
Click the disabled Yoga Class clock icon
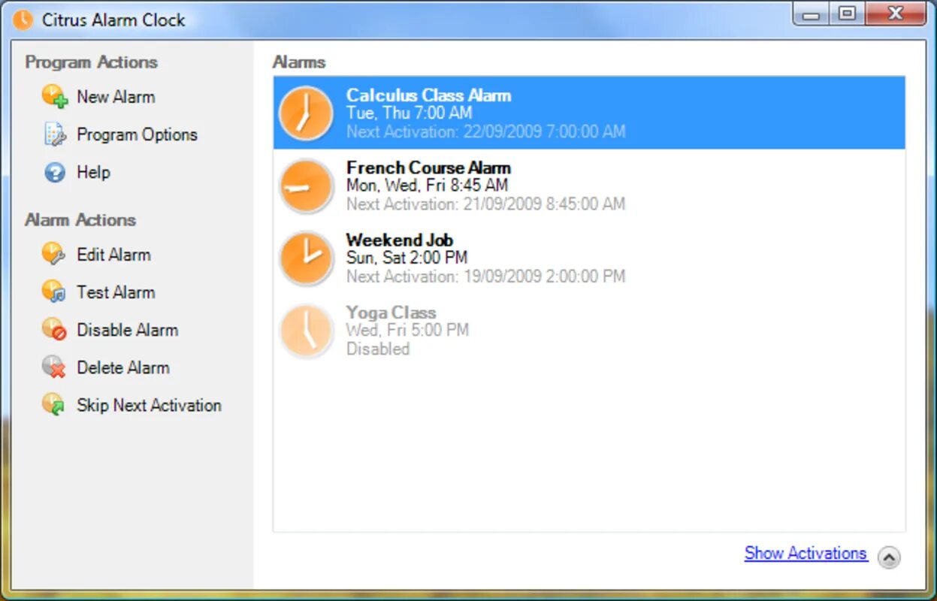306,331
